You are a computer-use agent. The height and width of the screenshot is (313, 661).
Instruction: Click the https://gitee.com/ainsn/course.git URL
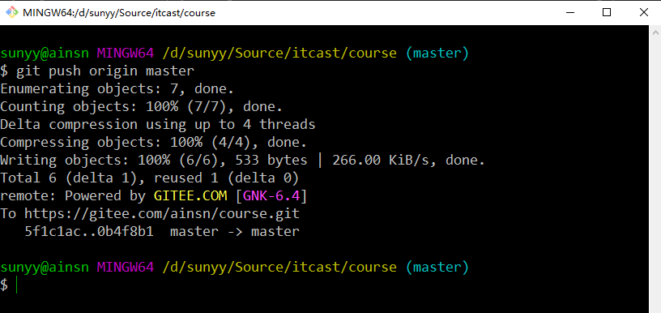coord(162,213)
